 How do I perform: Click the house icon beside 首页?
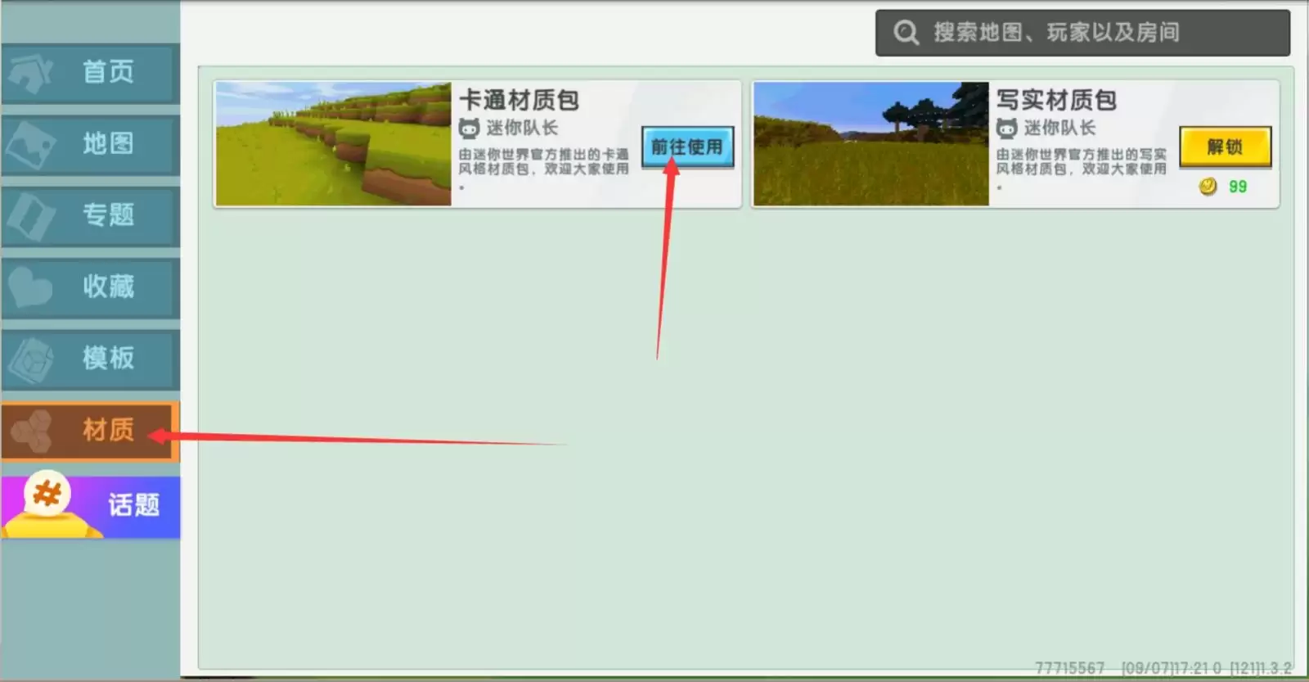pos(30,73)
